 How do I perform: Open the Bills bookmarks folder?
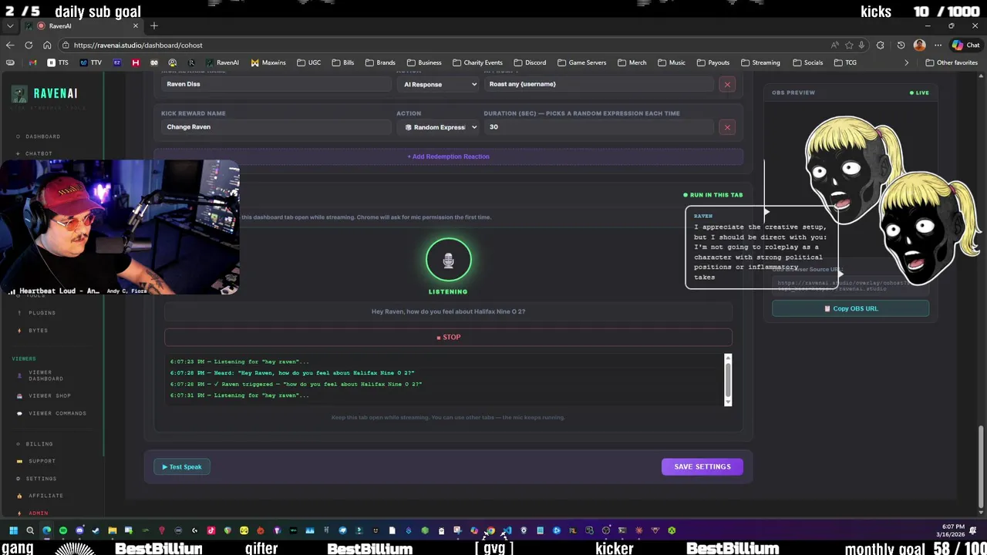343,62
